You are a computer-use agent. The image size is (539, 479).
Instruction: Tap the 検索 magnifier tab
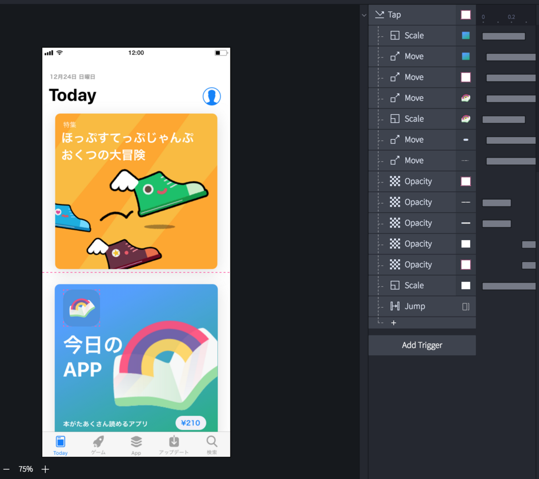pos(212,445)
